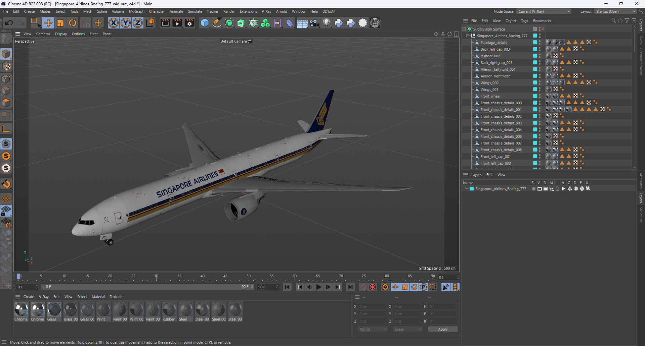The height and width of the screenshot is (346, 645).
Task: Open the Attributes side tab
Action: [641, 181]
